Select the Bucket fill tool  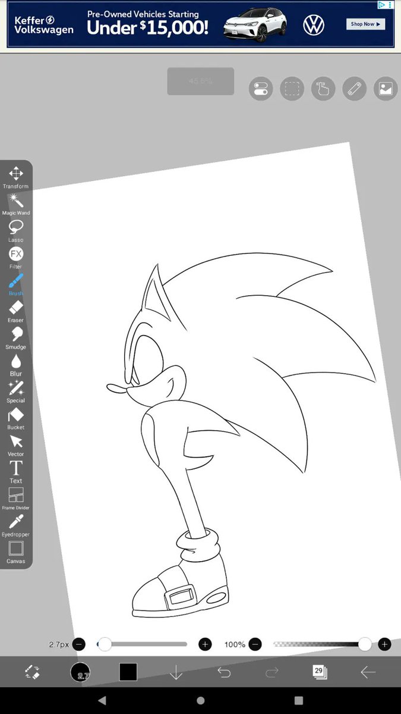pyautogui.click(x=15, y=418)
